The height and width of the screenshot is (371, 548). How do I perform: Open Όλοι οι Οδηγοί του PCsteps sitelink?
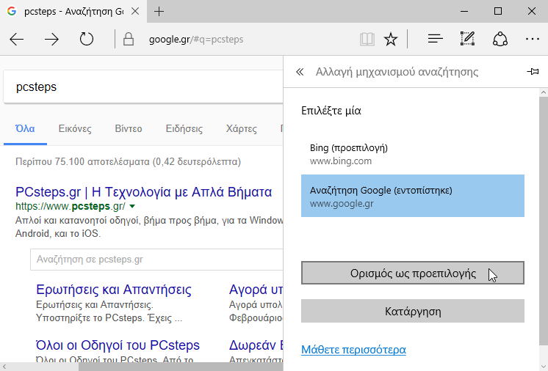pos(118,345)
